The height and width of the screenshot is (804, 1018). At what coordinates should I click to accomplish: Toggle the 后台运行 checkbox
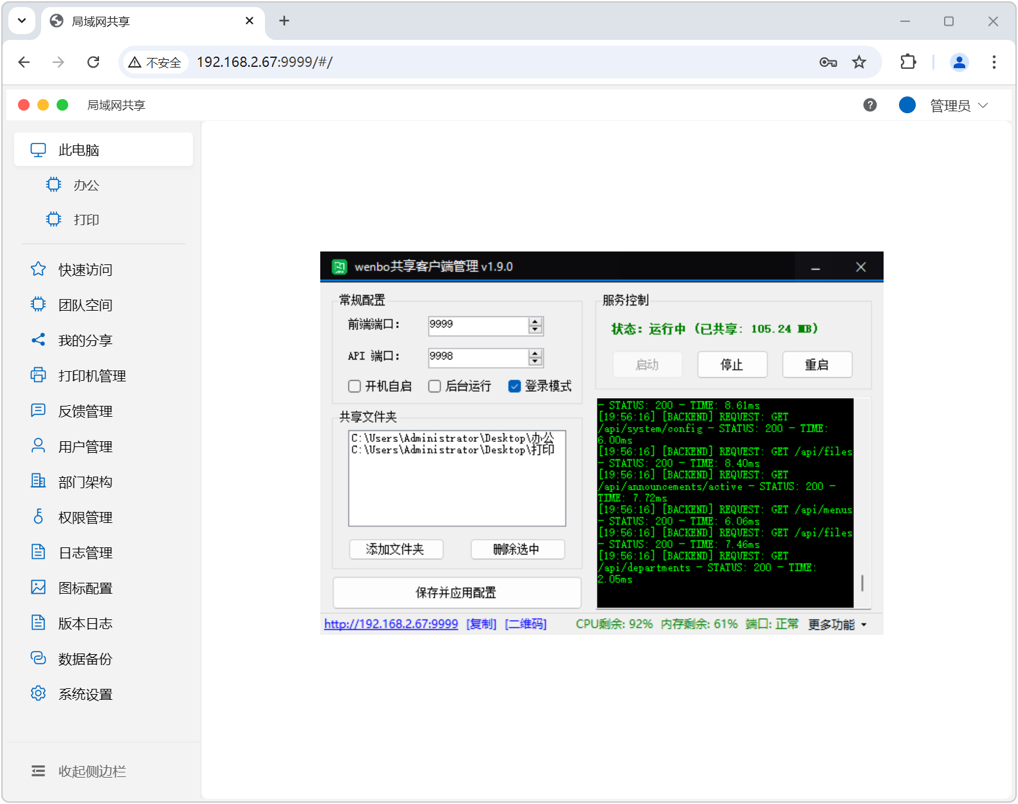coord(435,386)
